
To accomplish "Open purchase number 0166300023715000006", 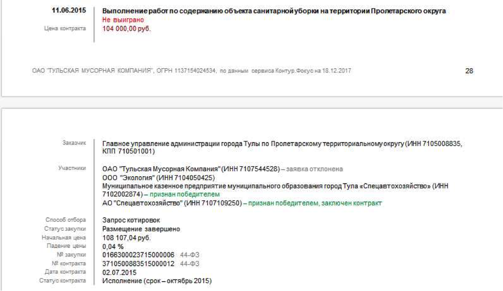I will coord(138,255).
